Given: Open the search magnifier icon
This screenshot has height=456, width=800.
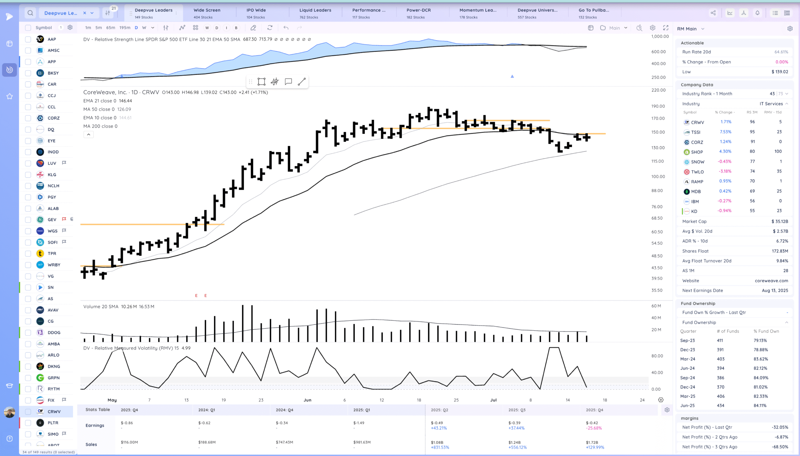Looking at the screenshot, I should click(x=30, y=13).
